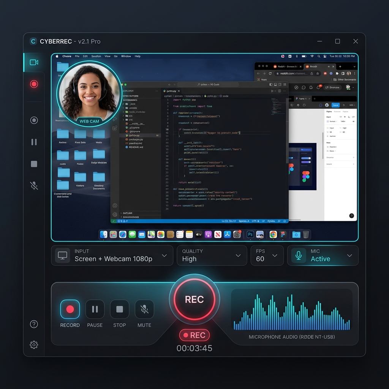389x389 pixels.
Task: Click the red record icon in the sidebar
Action: [x=34, y=84]
